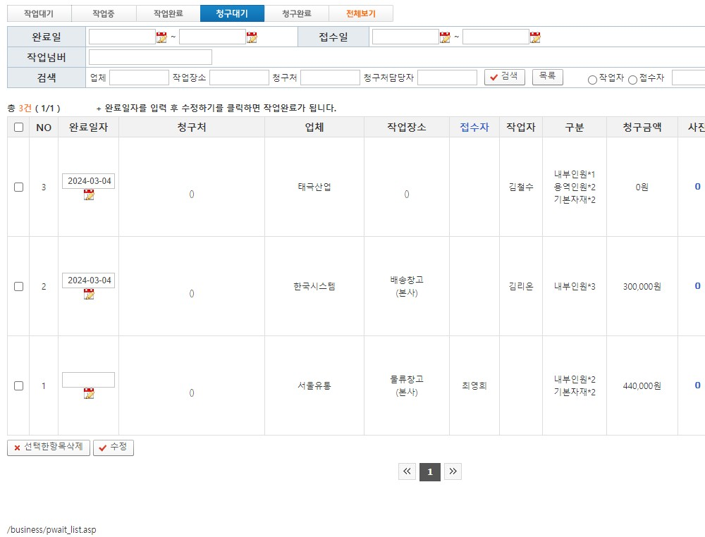Open calendar icon for 완료일 end date
Screen dimensions: 705x537
[252, 37]
